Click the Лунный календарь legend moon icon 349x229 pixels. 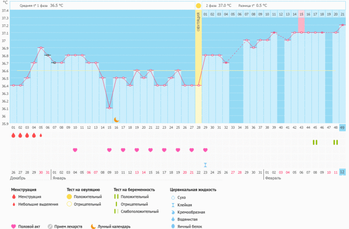point(93,226)
